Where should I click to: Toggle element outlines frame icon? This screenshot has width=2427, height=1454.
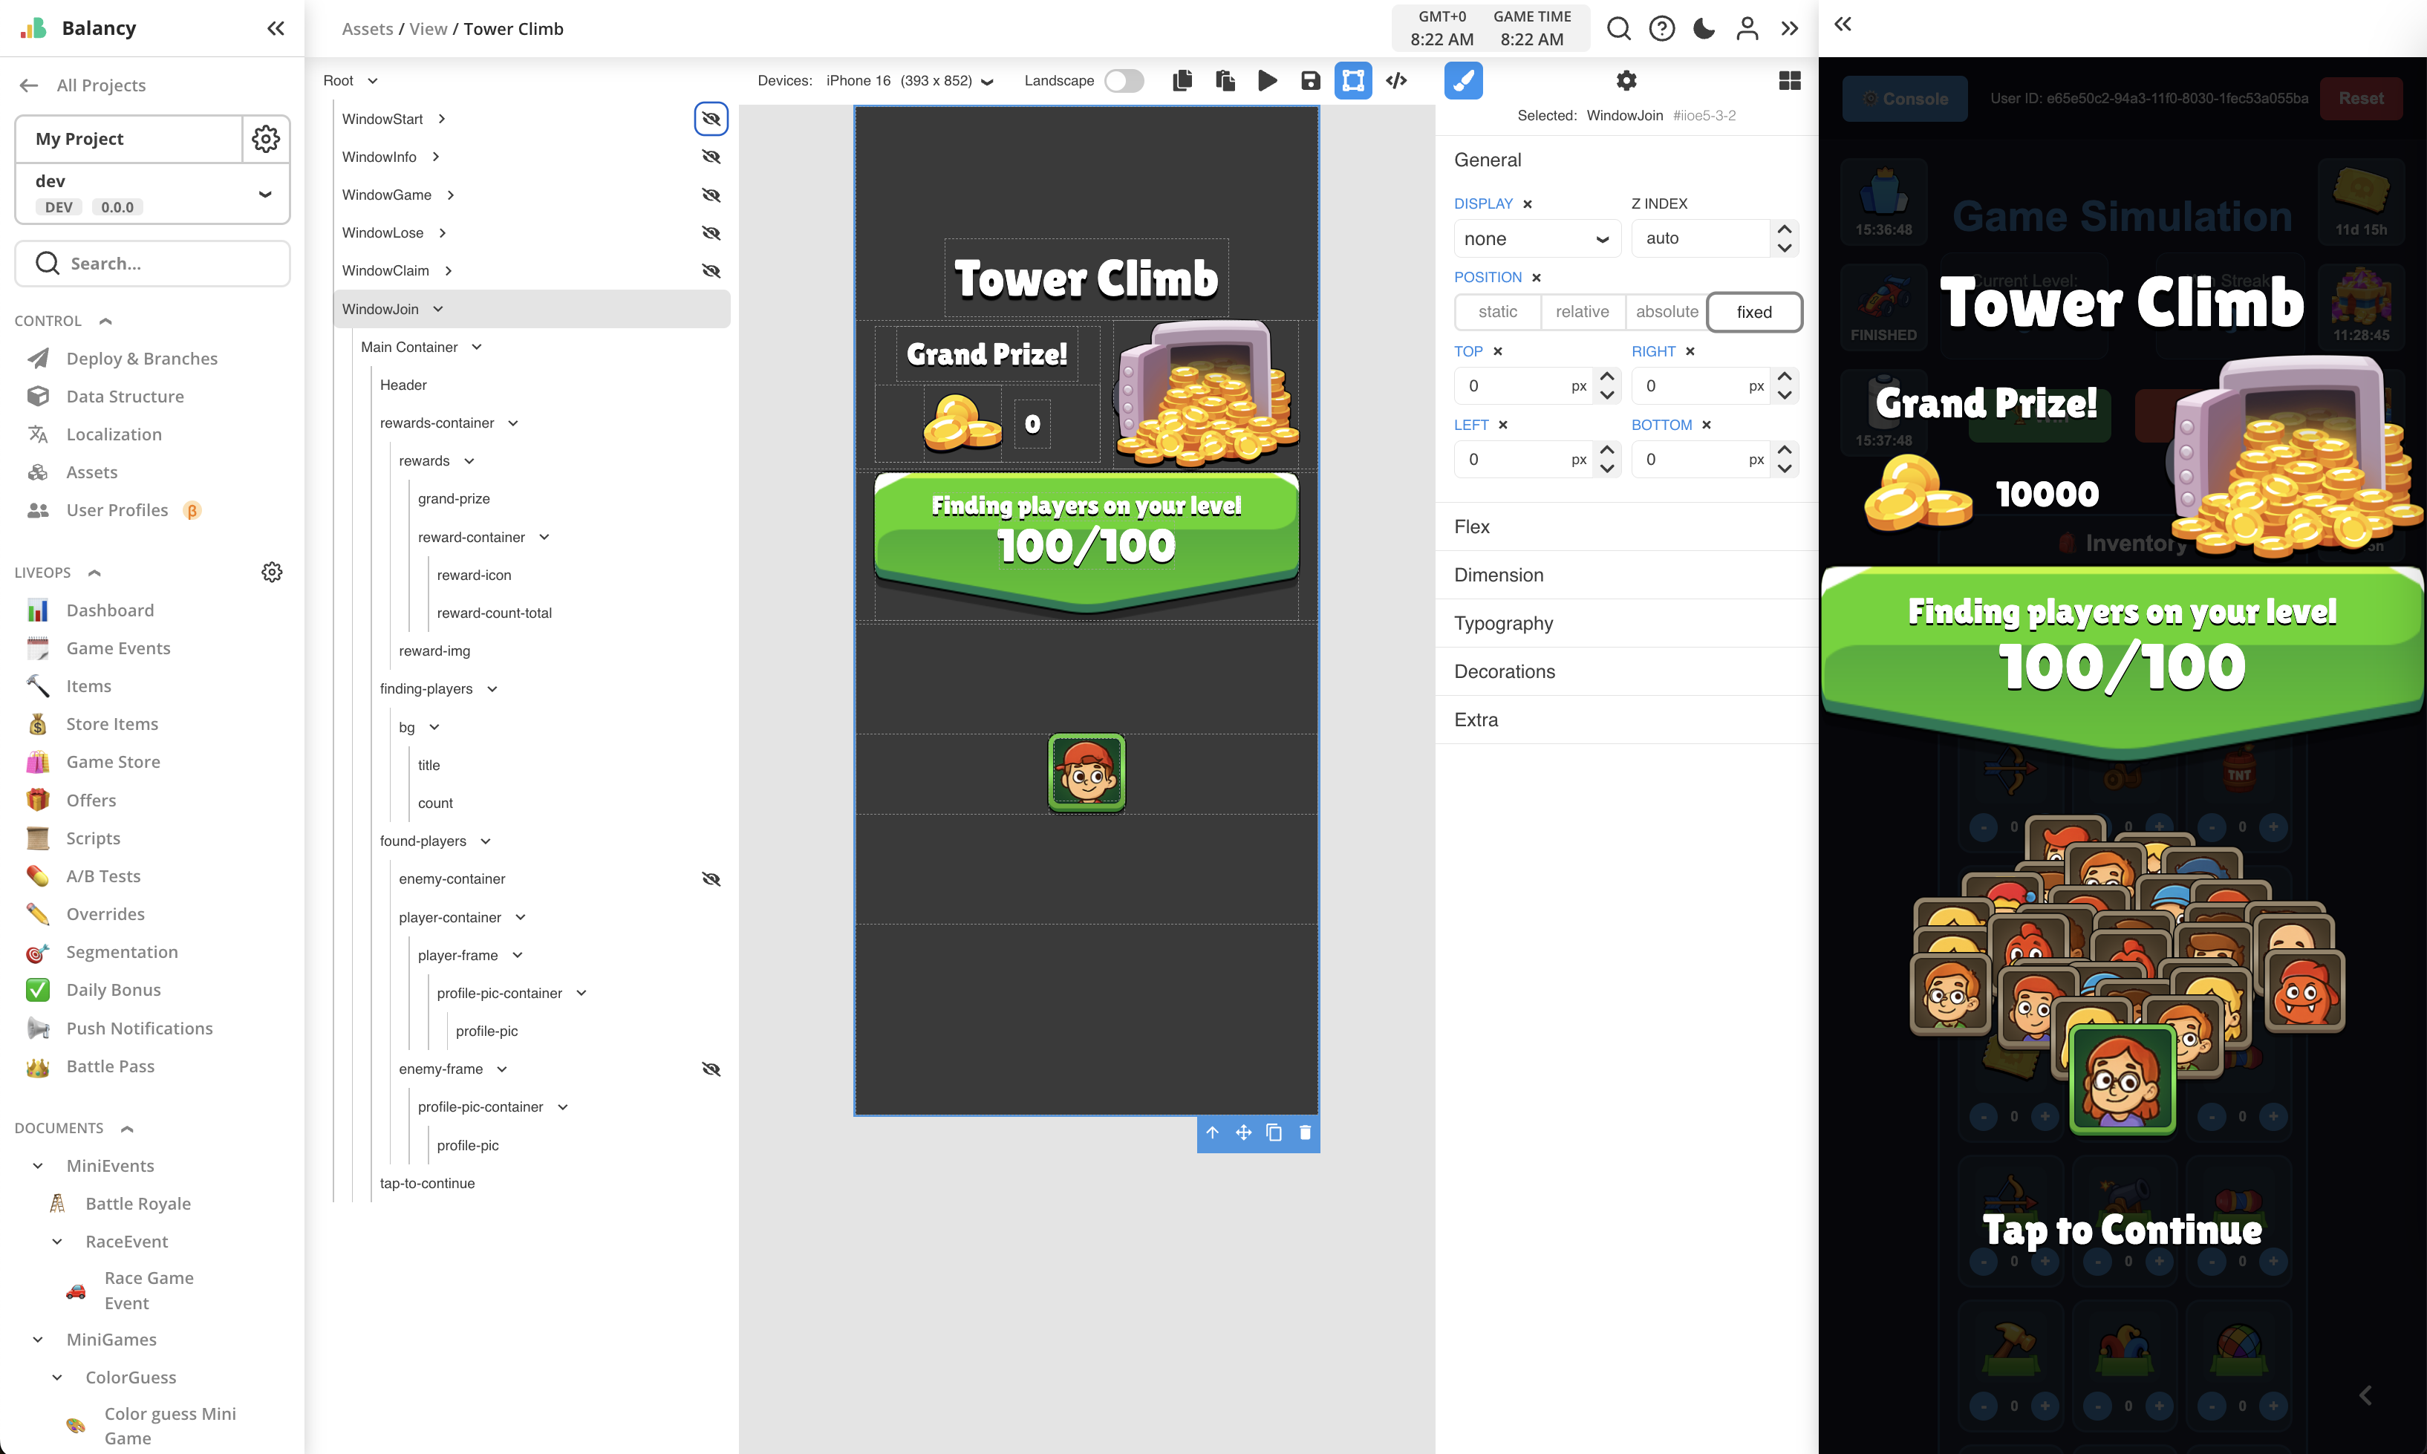[1353, 80]
